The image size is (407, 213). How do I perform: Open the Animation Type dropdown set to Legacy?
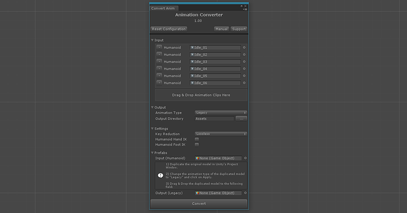pos(221,112)
